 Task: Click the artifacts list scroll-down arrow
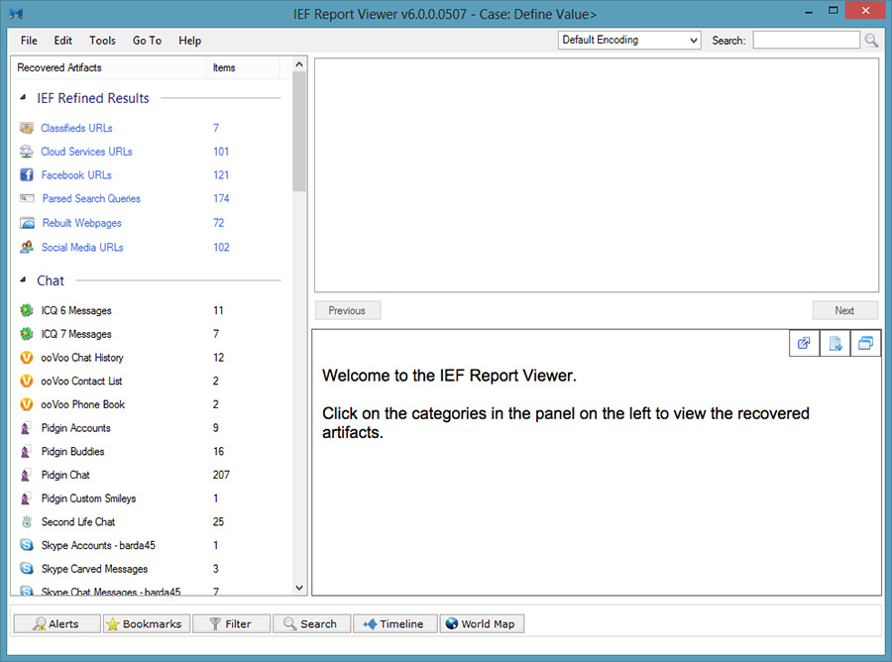point(299,588)
